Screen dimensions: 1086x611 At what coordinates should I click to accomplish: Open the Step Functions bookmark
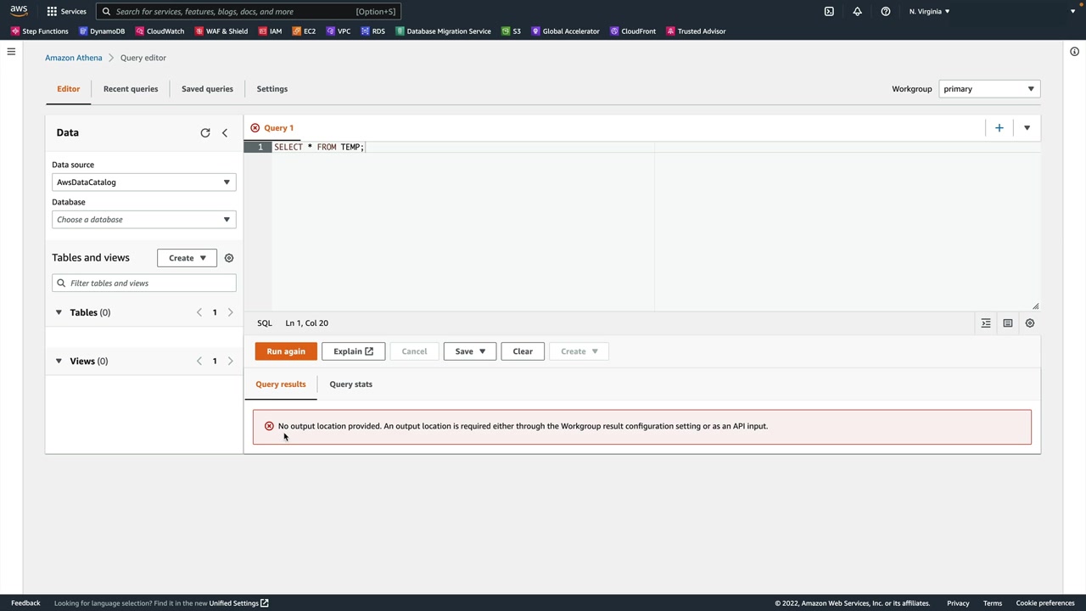click(x=39, y=31)
